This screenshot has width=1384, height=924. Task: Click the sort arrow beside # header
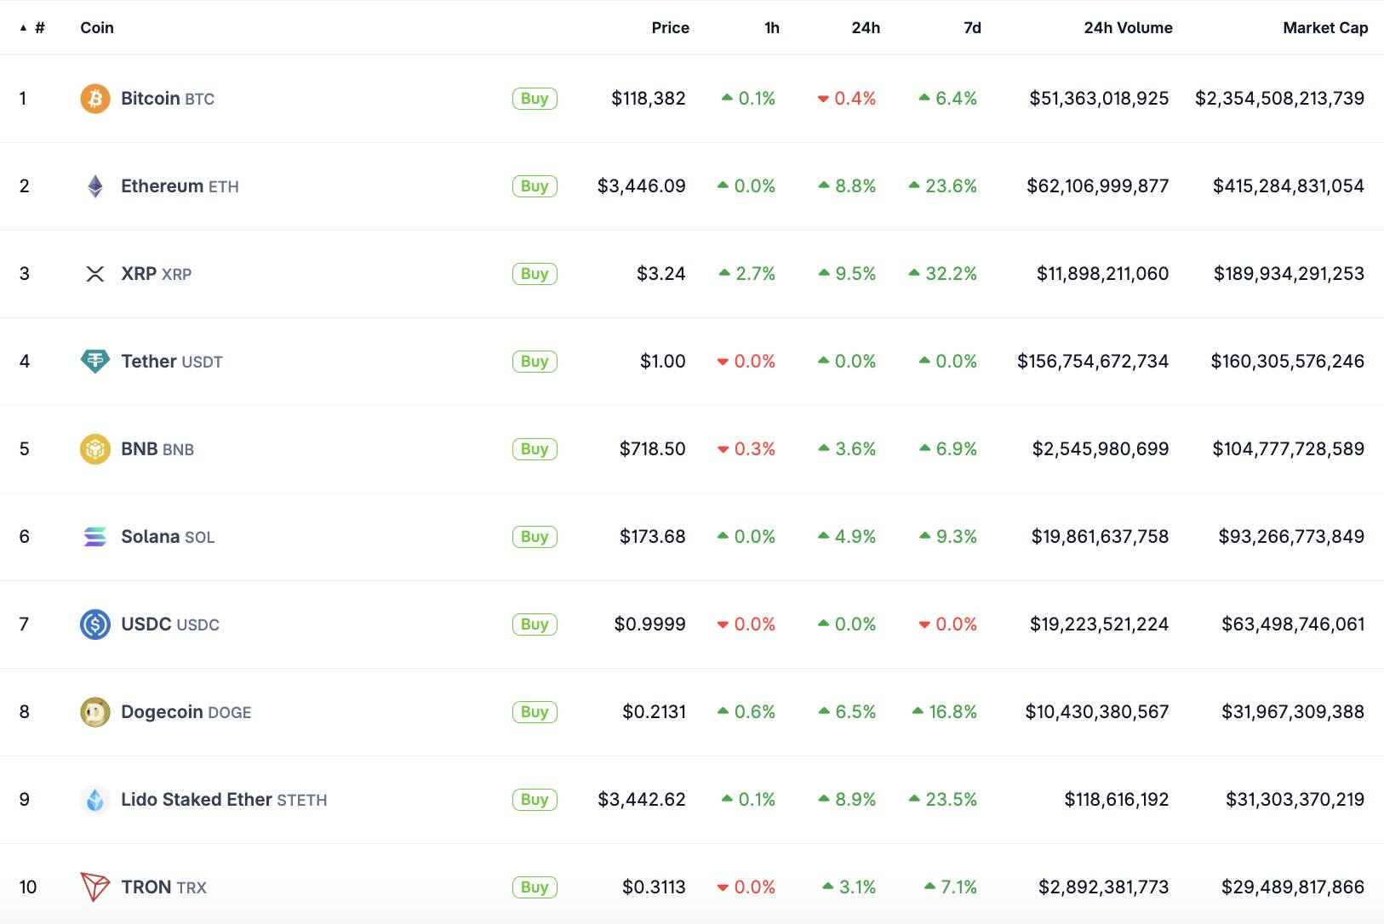coord(23,28)
